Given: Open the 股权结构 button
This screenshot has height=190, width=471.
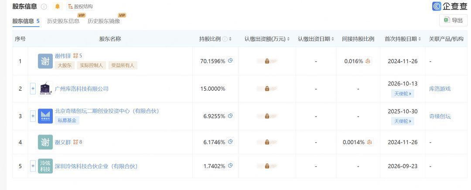Looking at the screenshot, I should click(80, 6).
